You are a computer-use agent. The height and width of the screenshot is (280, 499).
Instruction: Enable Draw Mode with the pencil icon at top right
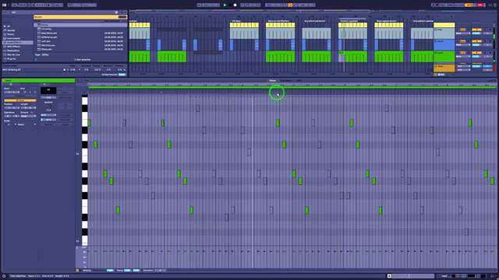(434, 5)
